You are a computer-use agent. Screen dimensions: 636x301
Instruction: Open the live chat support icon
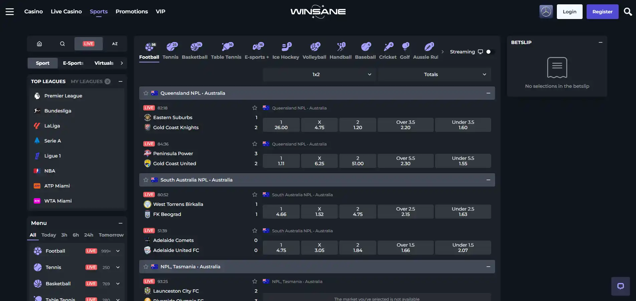coord(621,286)
